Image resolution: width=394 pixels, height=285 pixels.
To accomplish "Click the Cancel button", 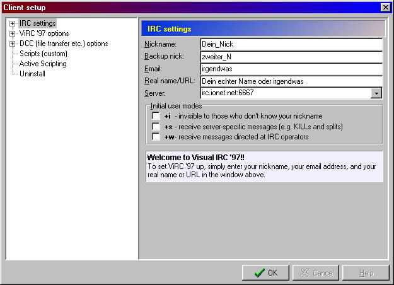I will point(316,272).
